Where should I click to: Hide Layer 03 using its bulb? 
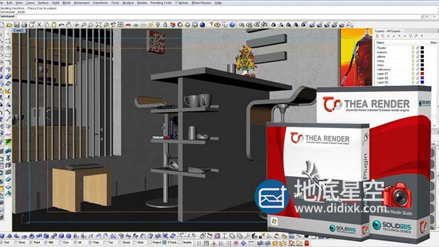tap(413, 82)
